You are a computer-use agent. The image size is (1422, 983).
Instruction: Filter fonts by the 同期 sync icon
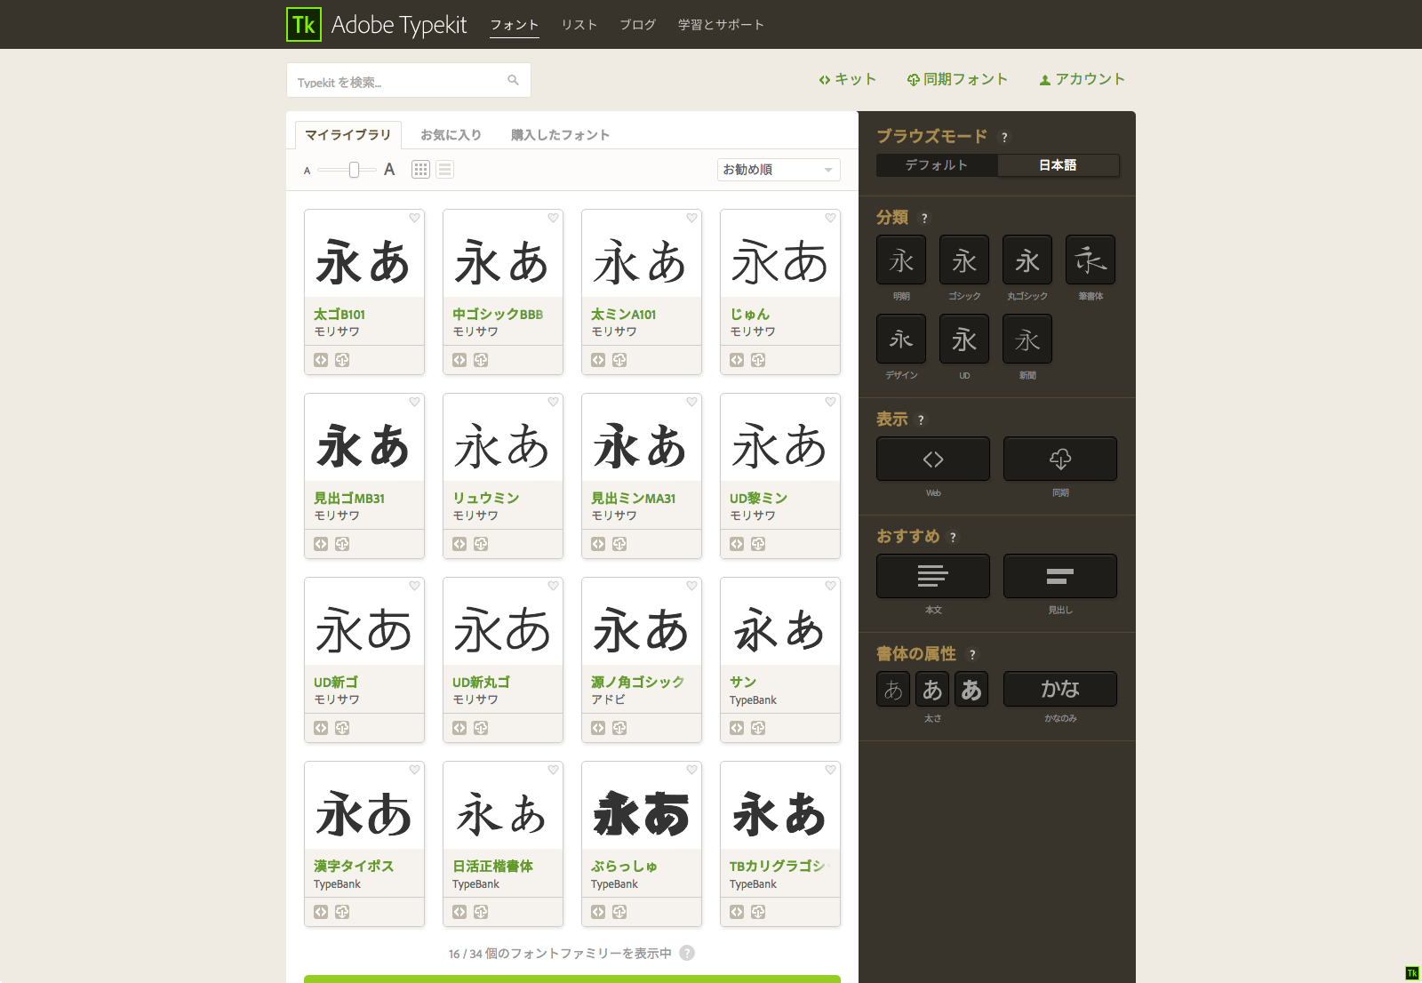coord(1059,459)
